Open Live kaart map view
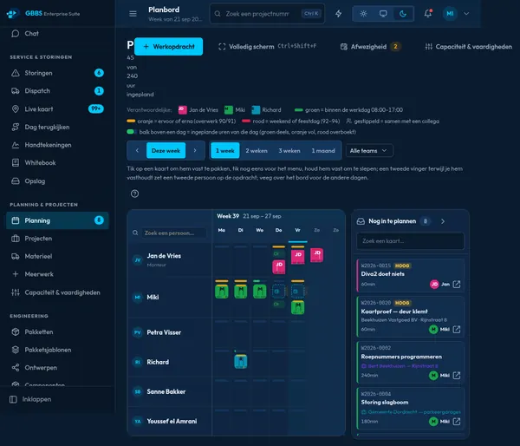520x446 pixels. click(57, 108)
